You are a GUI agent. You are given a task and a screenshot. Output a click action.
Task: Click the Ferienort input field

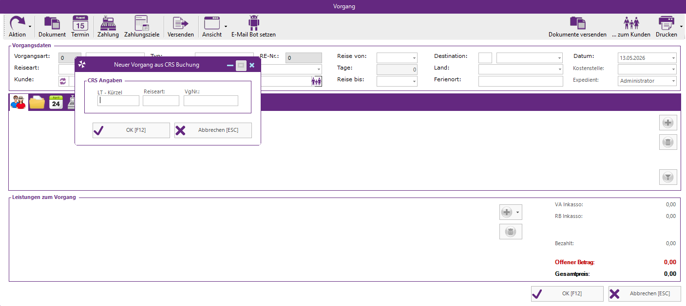click(520, 81)
